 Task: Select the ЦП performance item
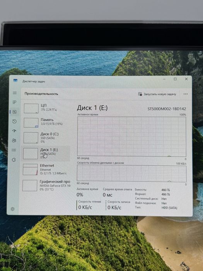pos(47,108)
